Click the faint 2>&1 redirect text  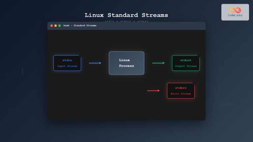pos(227,104)
